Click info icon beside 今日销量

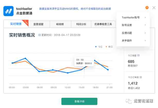(x=139, y=55)
